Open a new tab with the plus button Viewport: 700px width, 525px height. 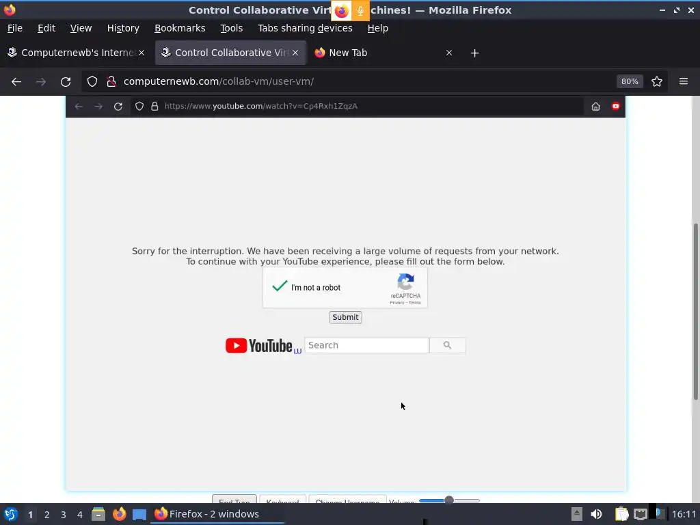click(474, 53)
